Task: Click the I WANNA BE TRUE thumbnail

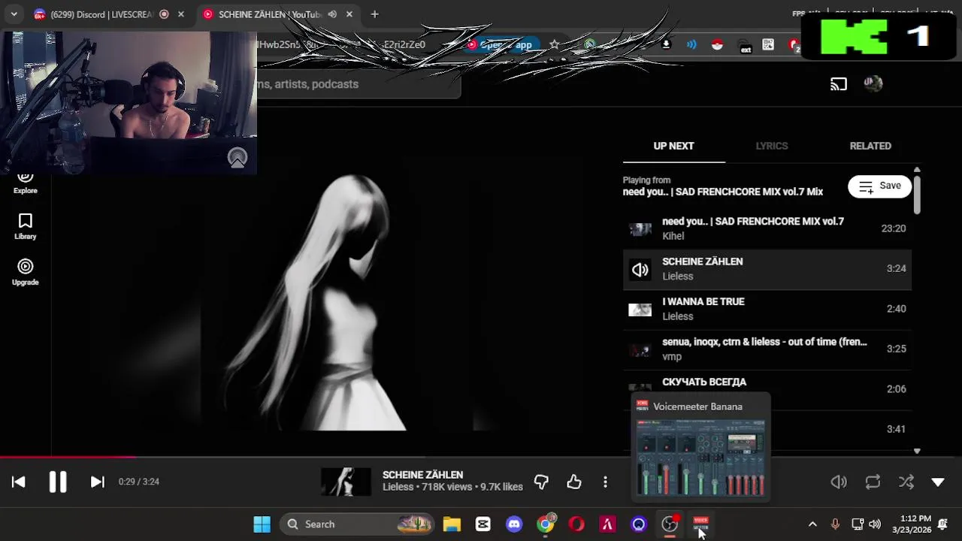Action: [x=640, y=310]
